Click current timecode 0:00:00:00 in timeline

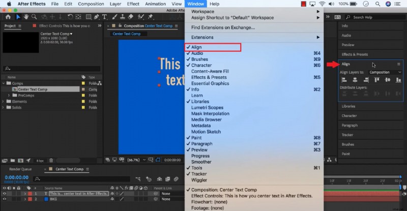(17, 177)
